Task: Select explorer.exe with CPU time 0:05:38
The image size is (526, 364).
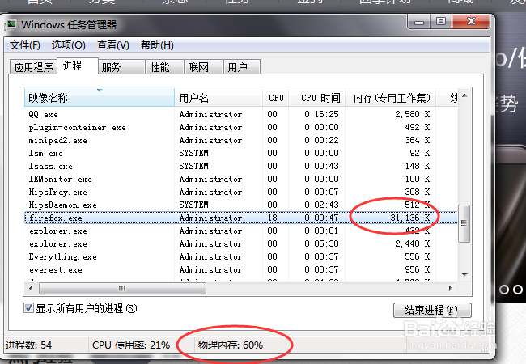Action: (x=241, y=243)
